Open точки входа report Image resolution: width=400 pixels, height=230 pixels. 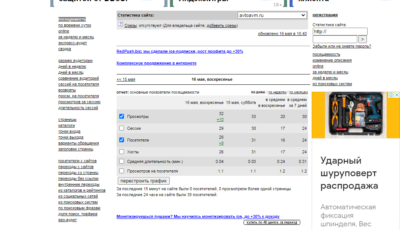(x=69, y=131)
